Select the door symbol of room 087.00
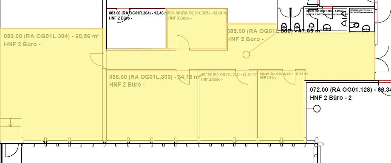The height and width of the screenshot is (163, 391). click(x=242, y=77)
